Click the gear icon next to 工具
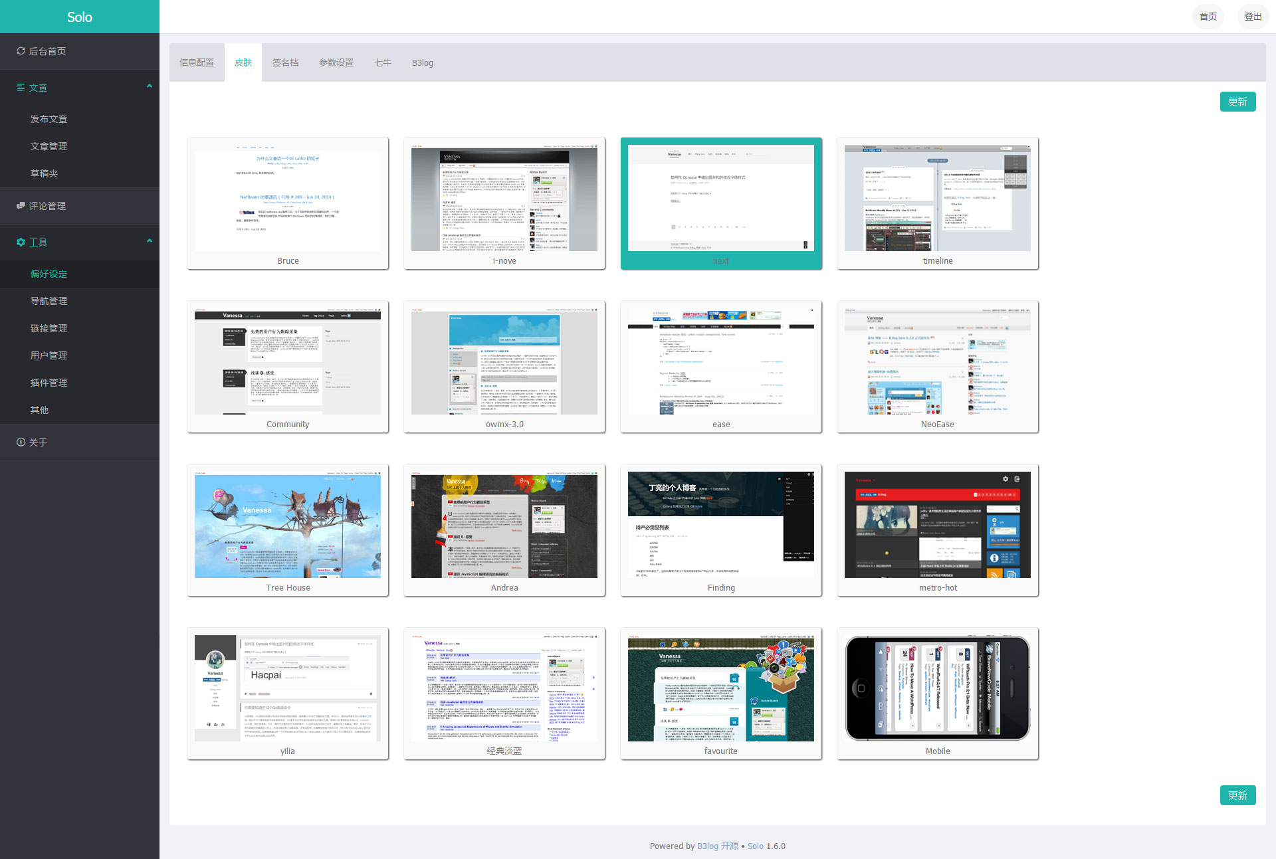 coord(21,242)
